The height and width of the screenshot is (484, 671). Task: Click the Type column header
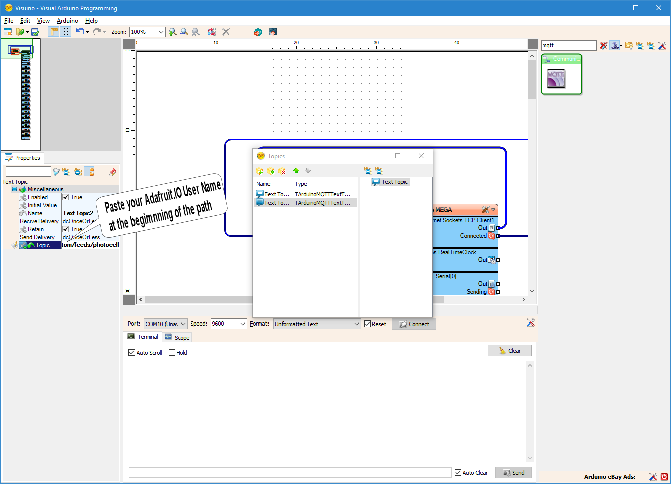(324, 184)
